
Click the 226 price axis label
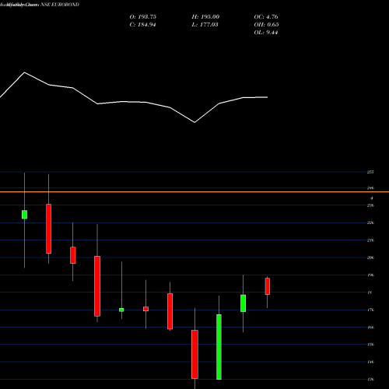(x=370, y=223)
